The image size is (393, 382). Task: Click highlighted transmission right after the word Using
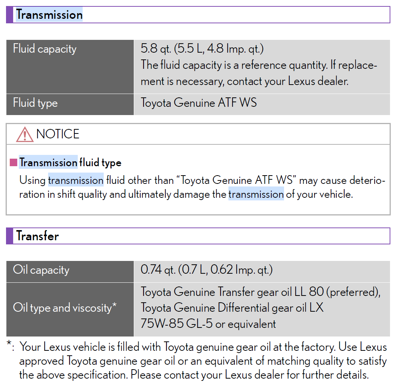click(76, 180)
